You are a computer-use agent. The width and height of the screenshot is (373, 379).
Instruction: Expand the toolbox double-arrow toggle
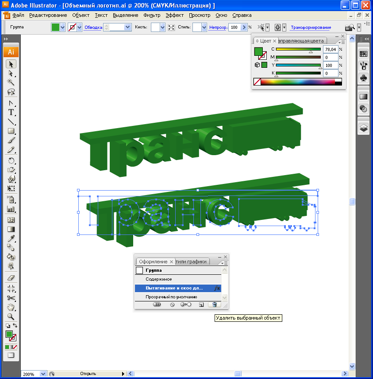pos(6,39)
